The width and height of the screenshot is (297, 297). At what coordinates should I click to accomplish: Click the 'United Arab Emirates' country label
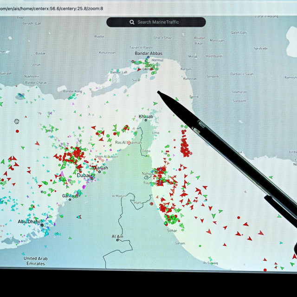36,261
